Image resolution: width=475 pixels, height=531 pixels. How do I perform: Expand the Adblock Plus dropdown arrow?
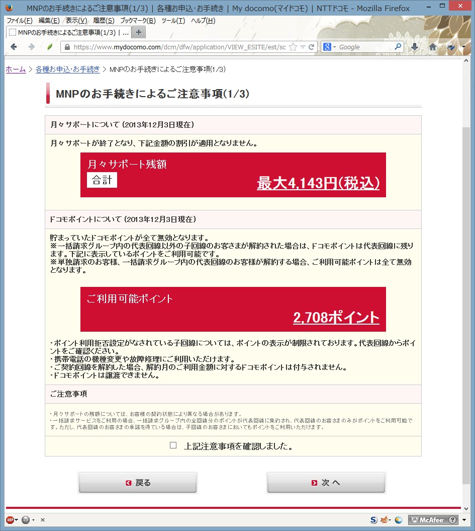pyautogui.click(x=16, y=520)
